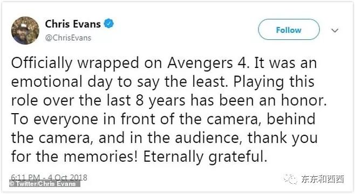Click the words '8 years' in tweet
Image resolution: width=355 pixels, height=194 pixels.
(161, 101)
